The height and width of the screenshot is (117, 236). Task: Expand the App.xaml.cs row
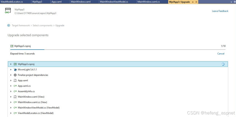tap(11, 86)
